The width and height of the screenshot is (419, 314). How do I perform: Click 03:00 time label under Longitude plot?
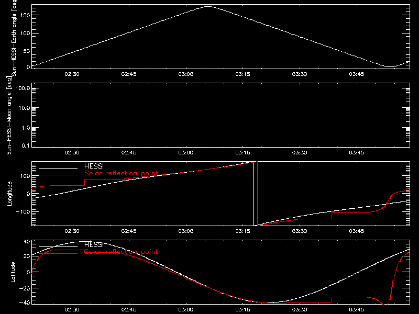click(186, 231)
